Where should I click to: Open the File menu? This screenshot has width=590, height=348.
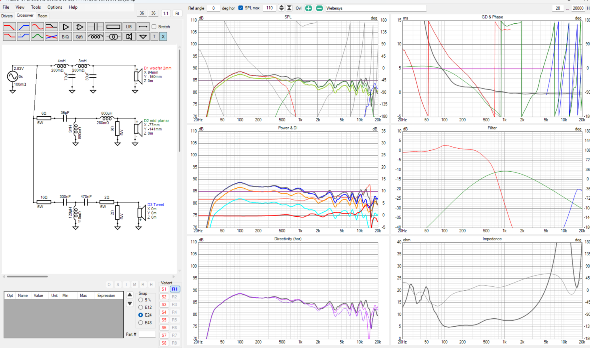click(6, 7)
